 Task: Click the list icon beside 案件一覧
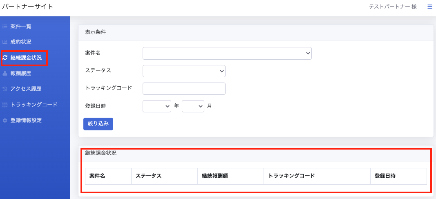click(x=5, y=27)
